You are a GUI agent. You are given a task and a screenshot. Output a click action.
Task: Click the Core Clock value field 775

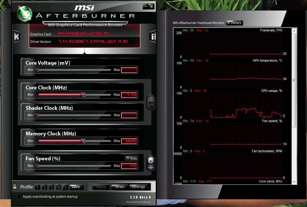pyautogui.click(x=129, y=95)
